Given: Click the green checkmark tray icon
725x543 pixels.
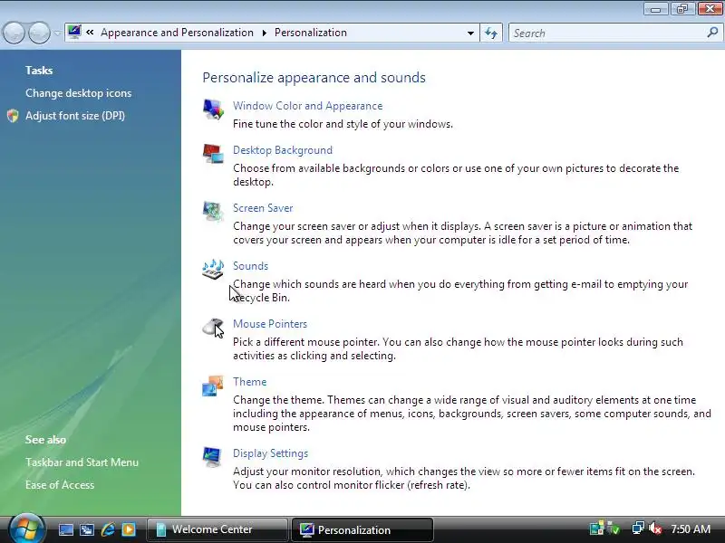Looking at the screenshot, I should (x=614, y=529).
